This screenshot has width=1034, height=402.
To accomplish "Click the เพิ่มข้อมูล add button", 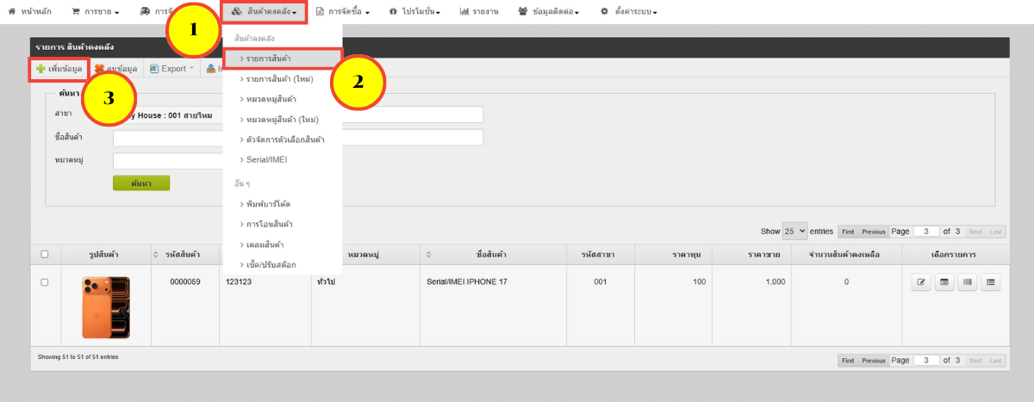I will (58, 69).
